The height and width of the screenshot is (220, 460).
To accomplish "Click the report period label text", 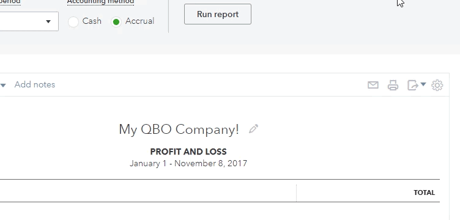I will pos(10,2).
